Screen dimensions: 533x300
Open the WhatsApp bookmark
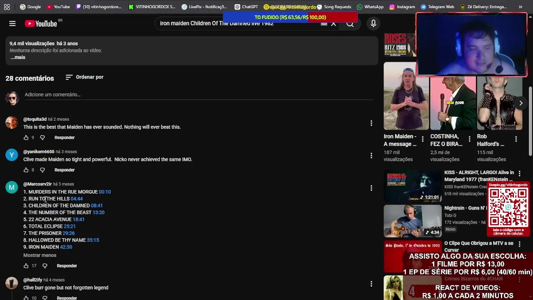click(x=370, y=7)
